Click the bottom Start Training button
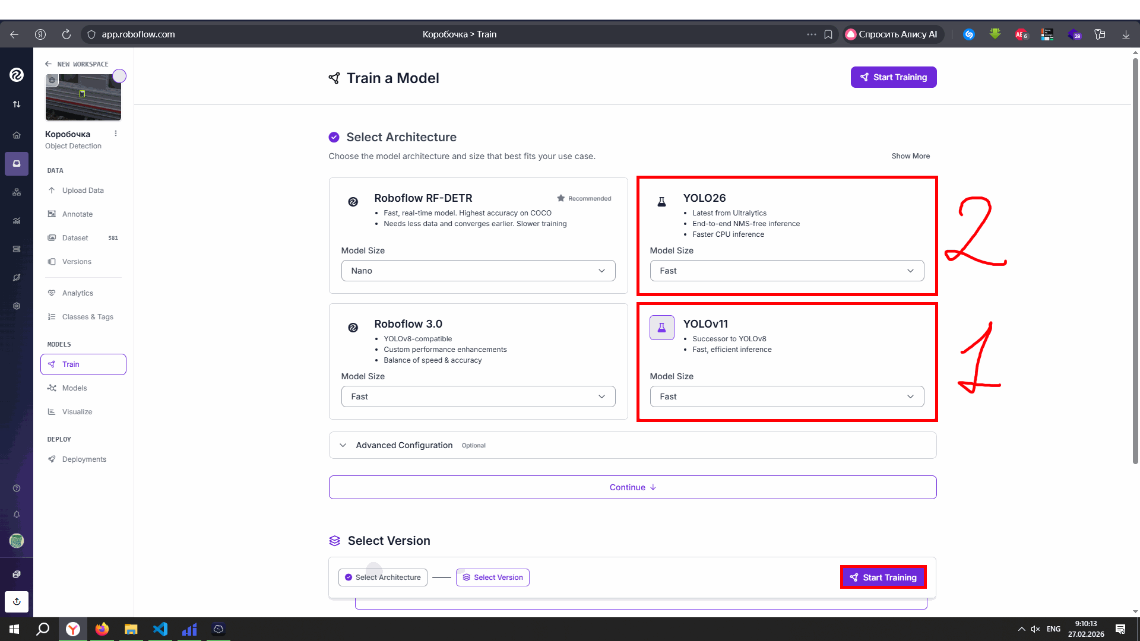The image size is (1140, 641). [883, 577]
